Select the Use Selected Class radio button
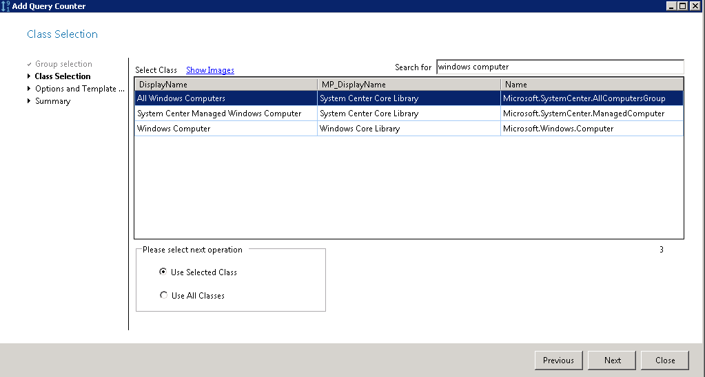This screenshot has width=705, height=377. point(163,272)
